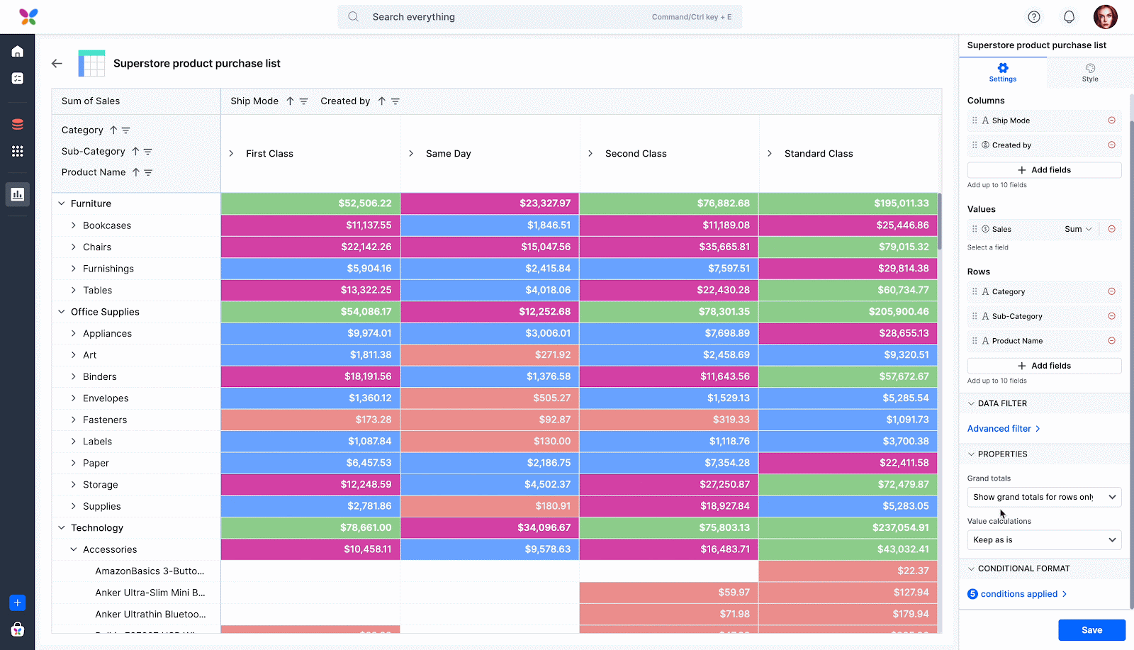
Task: Open the reports chart sidebar icon
Action: point(18,194)
